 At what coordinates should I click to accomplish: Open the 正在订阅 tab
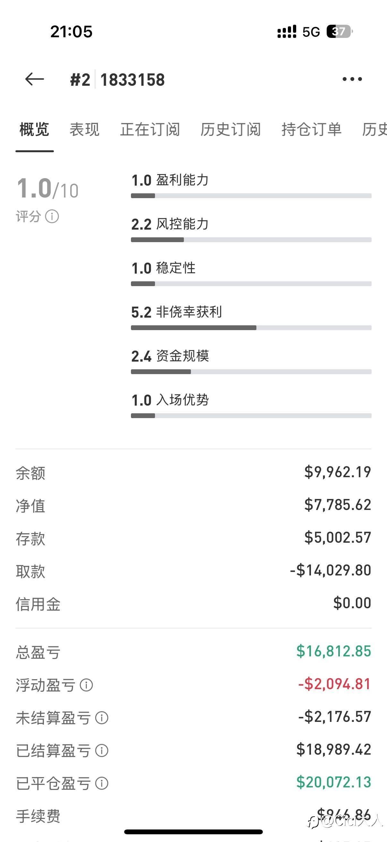click(x=150, y=129)
